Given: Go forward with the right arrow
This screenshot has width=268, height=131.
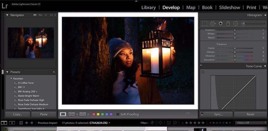Looking at the screenshot, I should click(x=32, y=123).
